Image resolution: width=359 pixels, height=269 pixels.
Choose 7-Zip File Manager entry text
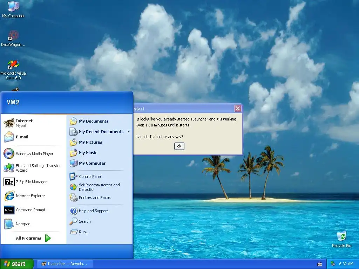[31, 182]
